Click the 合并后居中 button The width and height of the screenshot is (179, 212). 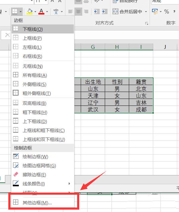click(127, 11)
